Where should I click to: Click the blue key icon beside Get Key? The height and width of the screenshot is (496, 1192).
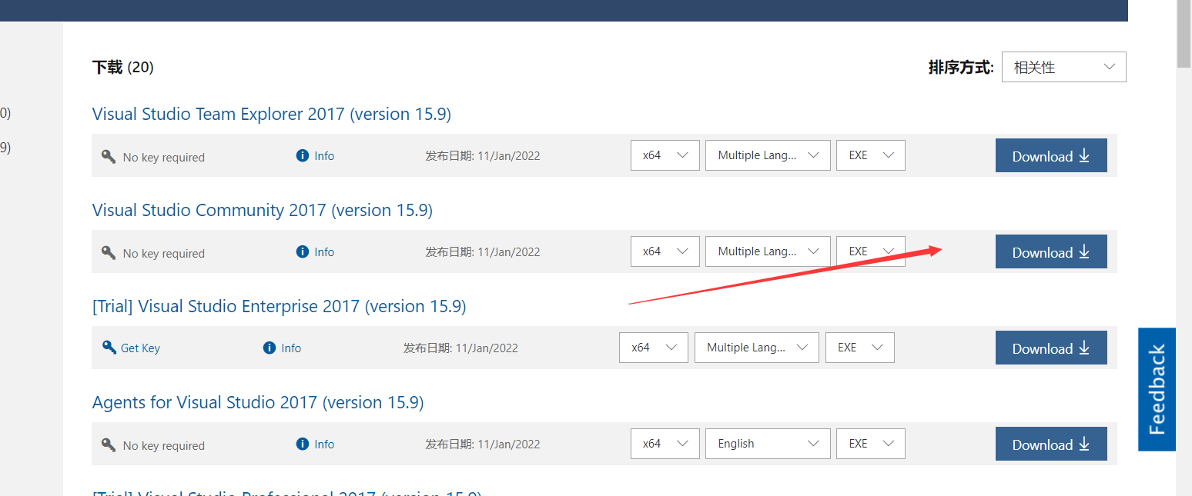tap(109, 348)
